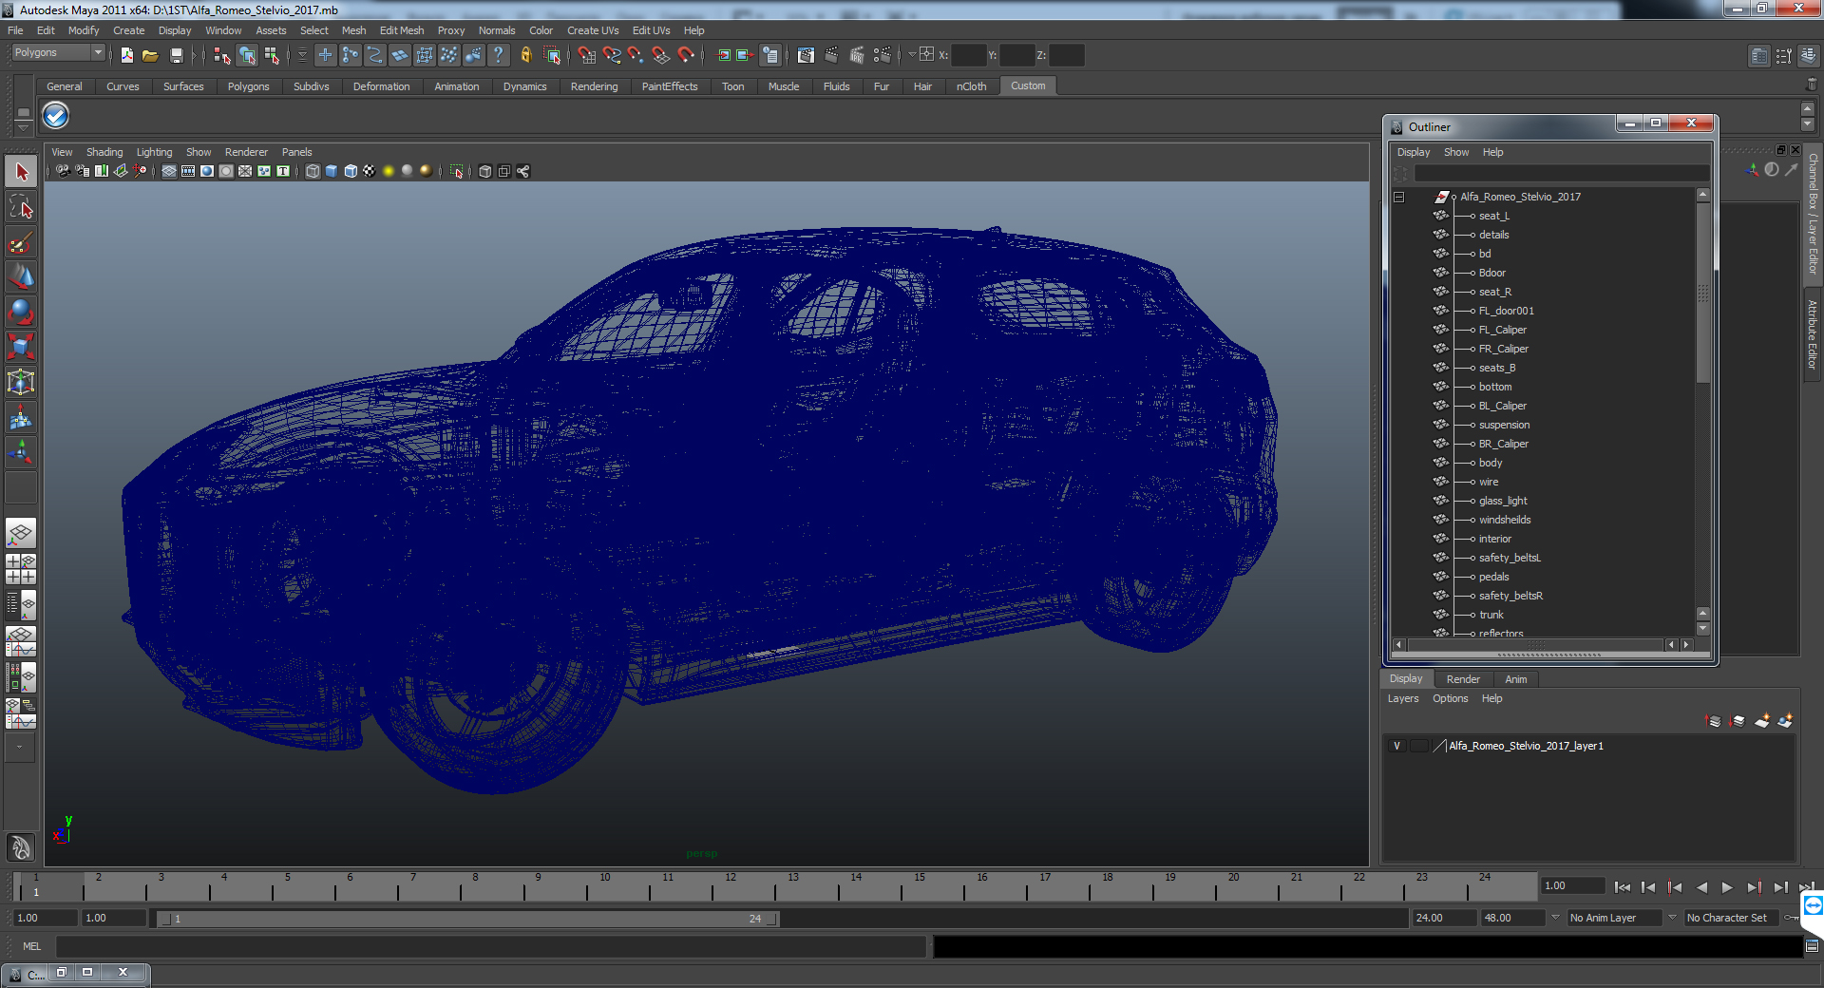Move selected layer up
This screenshot has width=1824, height=988.
(x=1714, y=721)
